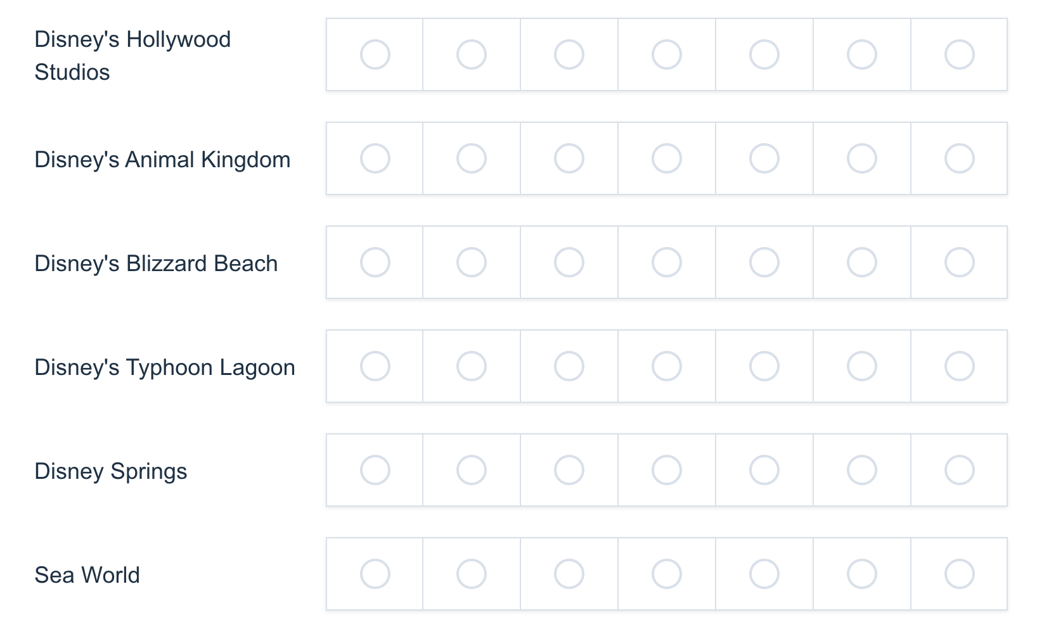
Task: Select last radio button for Disney Springs
Action: pos(960,470)
